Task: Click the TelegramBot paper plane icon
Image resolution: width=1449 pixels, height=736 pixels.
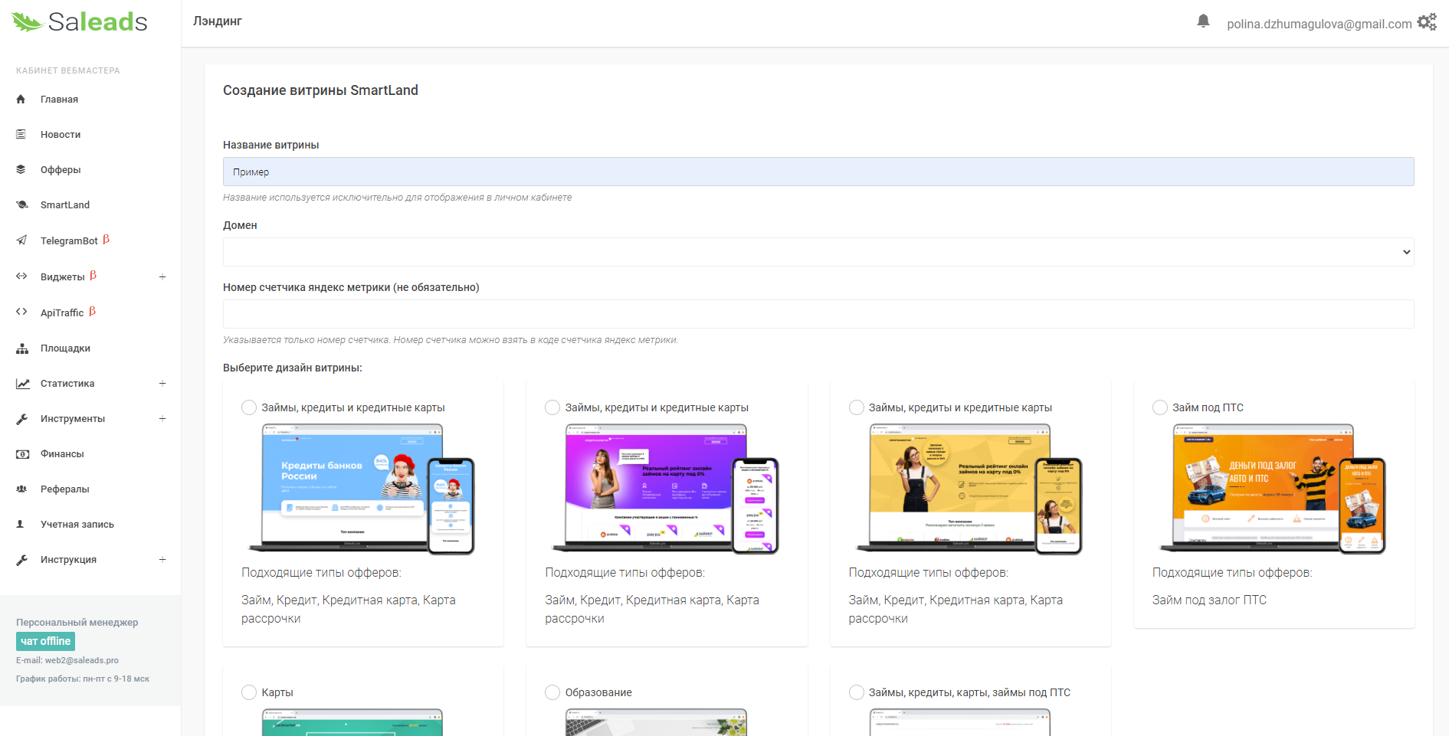Action: click(x=21, y=240)
